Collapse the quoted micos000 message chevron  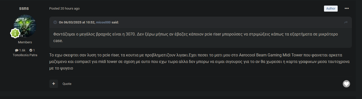pyautogui.click(x=55, y=22)
